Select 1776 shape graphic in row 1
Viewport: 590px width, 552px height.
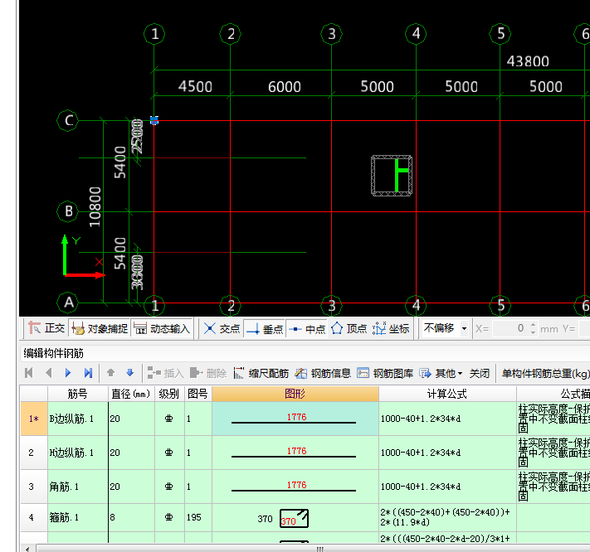coord(295,419)
